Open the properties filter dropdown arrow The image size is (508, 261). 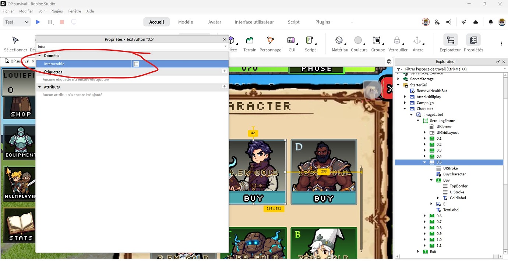click(x=225, y=47)
